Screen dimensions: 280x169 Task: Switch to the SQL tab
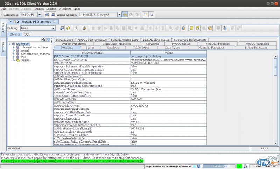27,34
